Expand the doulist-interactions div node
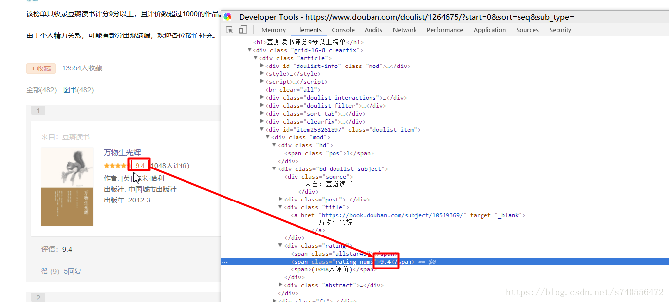The image size is (669, 302). coord(262,98)
